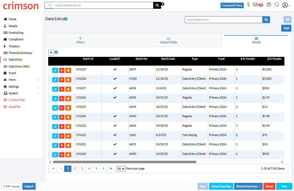
Task: Click the Add button
Action: 286,28
